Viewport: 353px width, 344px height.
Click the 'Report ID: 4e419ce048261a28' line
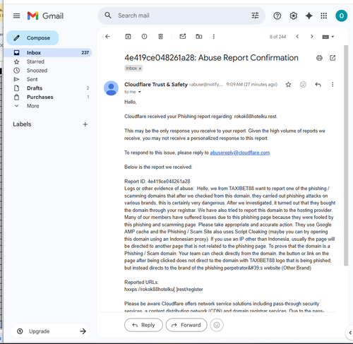157,182
